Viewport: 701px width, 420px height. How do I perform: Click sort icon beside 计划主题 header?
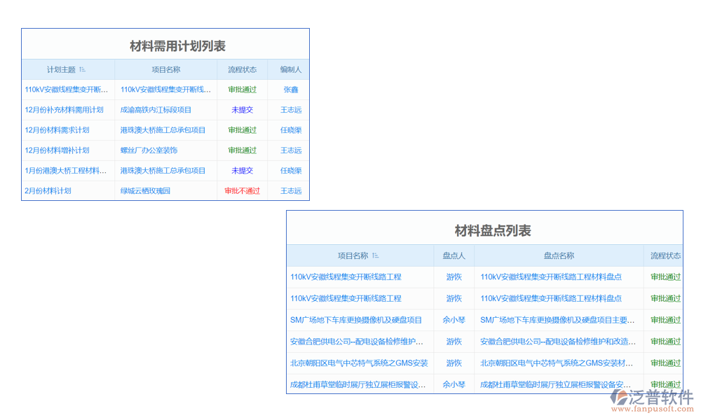pyautogui.click(x=82, y=69)
